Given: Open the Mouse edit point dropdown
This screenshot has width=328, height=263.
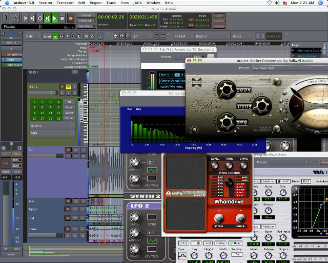Looking at the screenshot, I should point(241,36).
